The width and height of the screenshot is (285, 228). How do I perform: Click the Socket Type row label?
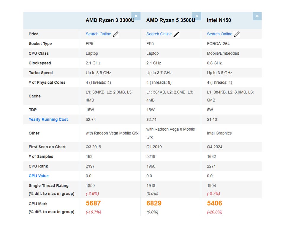(40, 44)
